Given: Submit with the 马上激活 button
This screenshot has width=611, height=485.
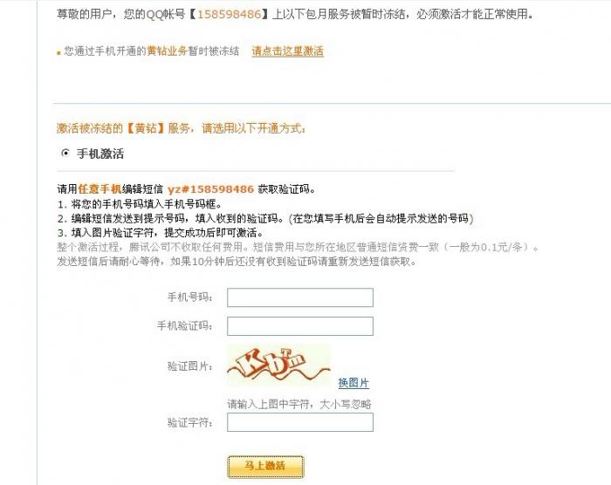Looking at the screenshot, I should pyautogui.click(x=265, y=467).
